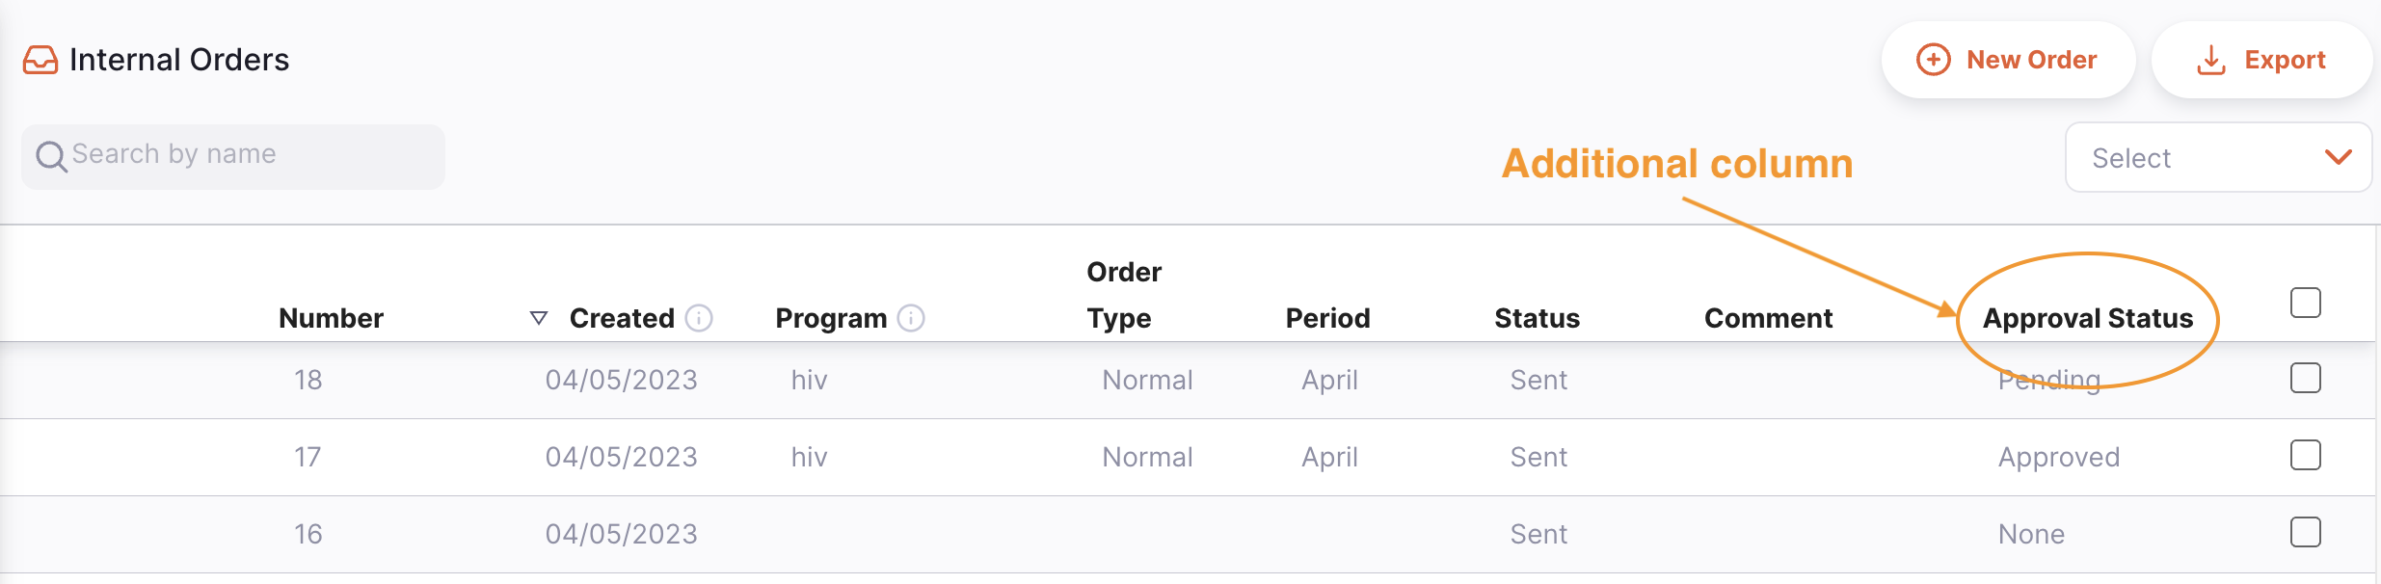
Task: Click the Internal Orders inbox icon
Action: [40, 60]
